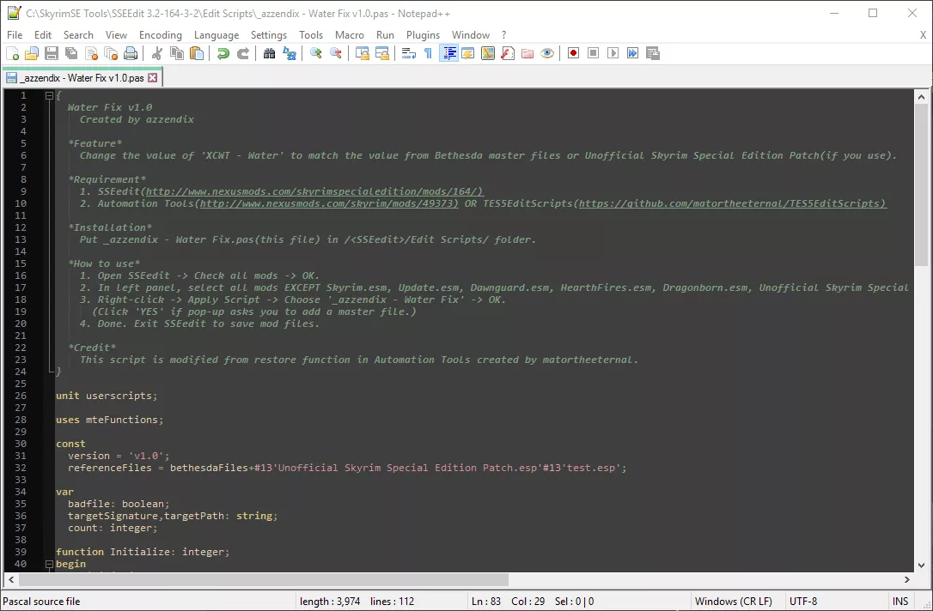
Task: Zoom in with magnifier plus icon
Action: [316, 53]
